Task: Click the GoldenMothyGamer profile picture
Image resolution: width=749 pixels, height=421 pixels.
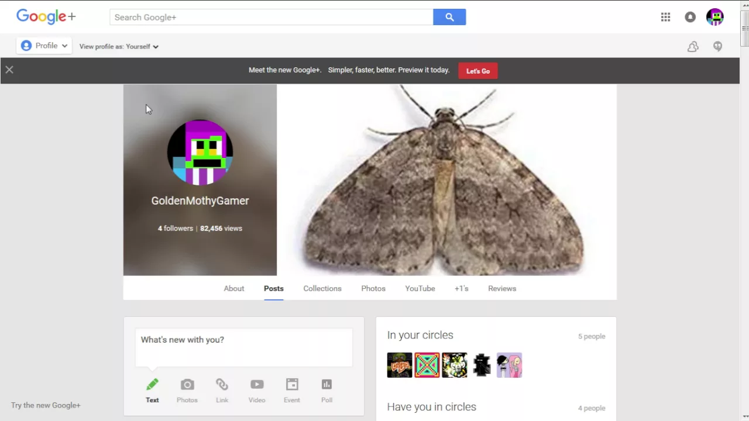Action: point(200,152)
